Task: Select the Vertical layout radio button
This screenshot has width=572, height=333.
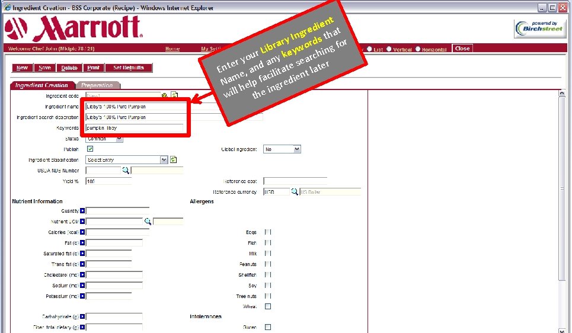Action: (x=389, y=49)
